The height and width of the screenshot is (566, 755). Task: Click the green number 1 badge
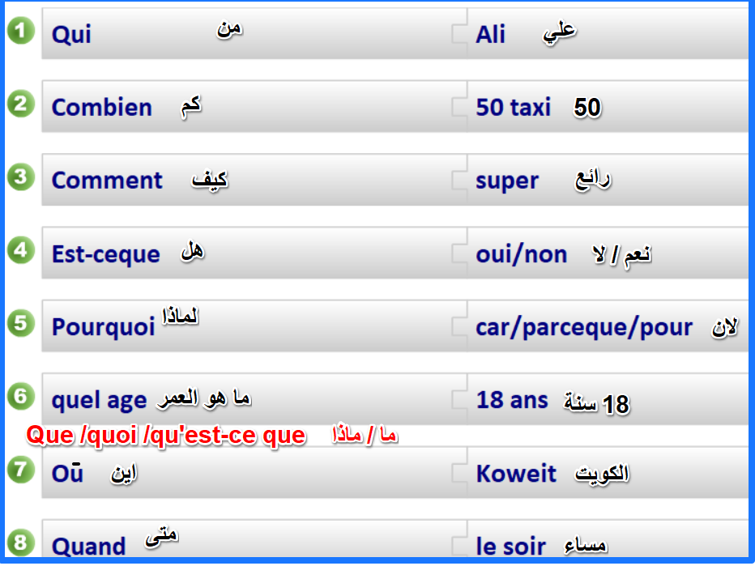coord(21,32)
